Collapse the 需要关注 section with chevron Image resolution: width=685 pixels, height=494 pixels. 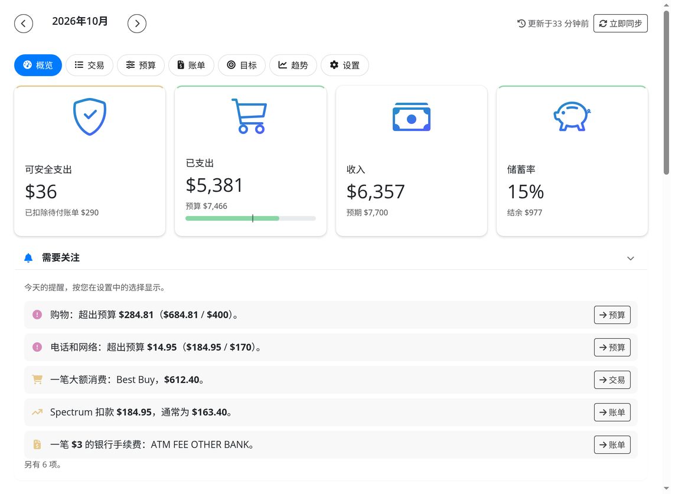pos(631,258)
